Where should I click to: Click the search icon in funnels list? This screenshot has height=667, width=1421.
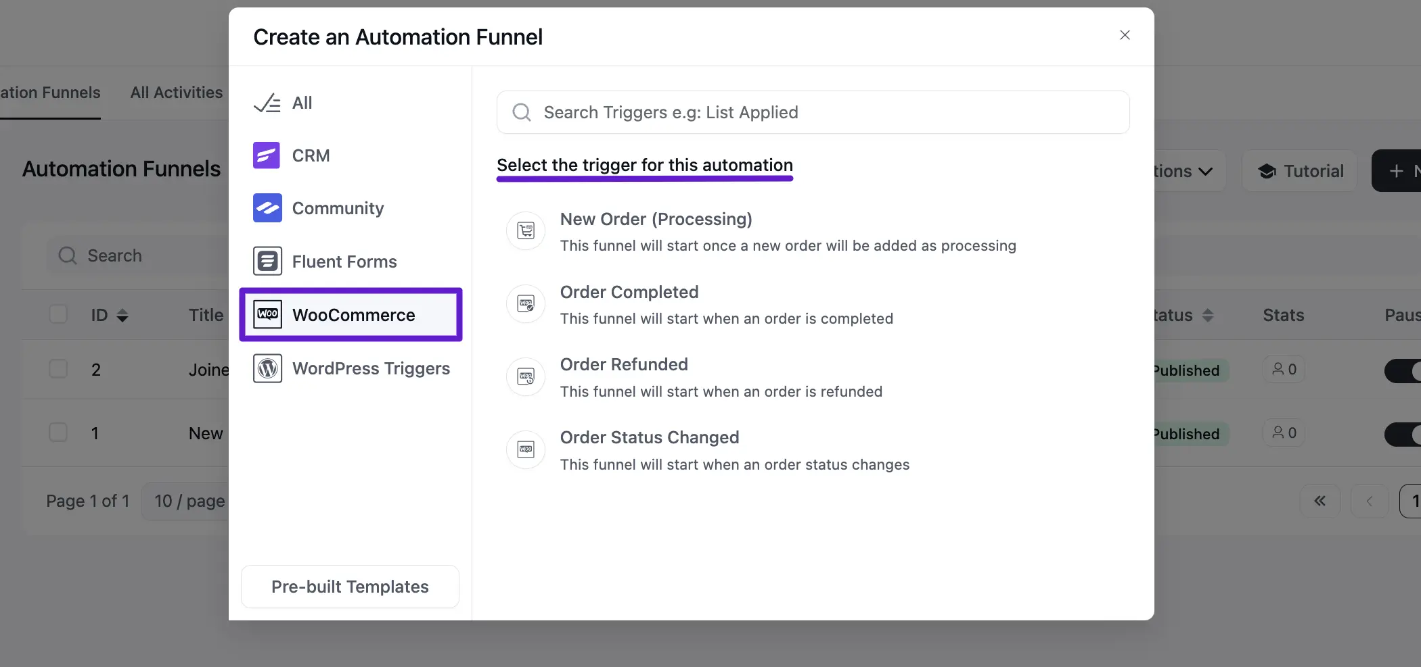(67, 255)
